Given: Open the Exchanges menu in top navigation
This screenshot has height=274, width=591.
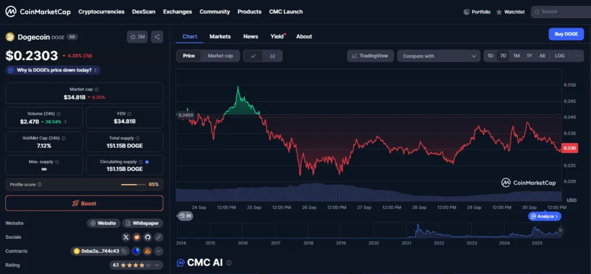Looking at the screenshot, I should pos(177,12).
